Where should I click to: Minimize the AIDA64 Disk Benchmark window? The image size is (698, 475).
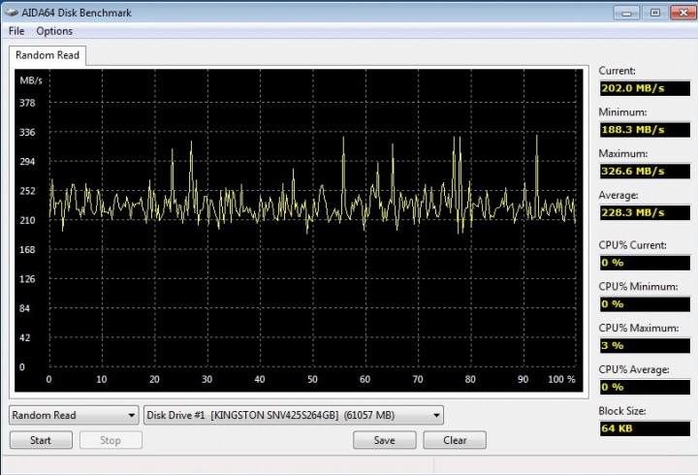[x=626, y=13]
